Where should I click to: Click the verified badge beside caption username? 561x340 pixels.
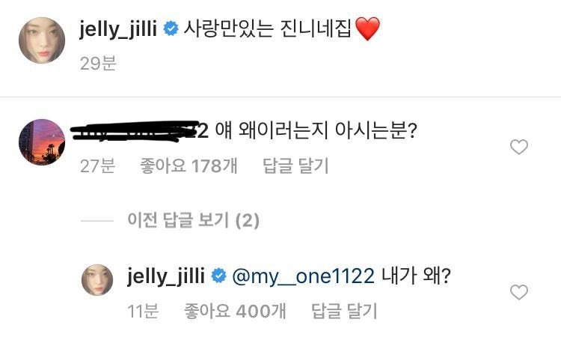coord(171,28)
